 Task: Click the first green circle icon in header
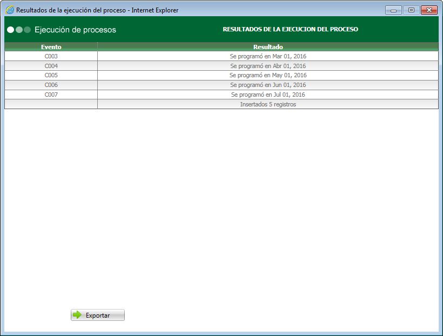click(9, 30)
